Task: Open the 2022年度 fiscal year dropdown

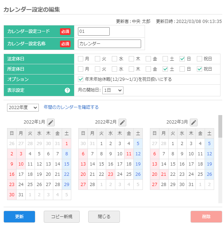Action: click(23, 108)
